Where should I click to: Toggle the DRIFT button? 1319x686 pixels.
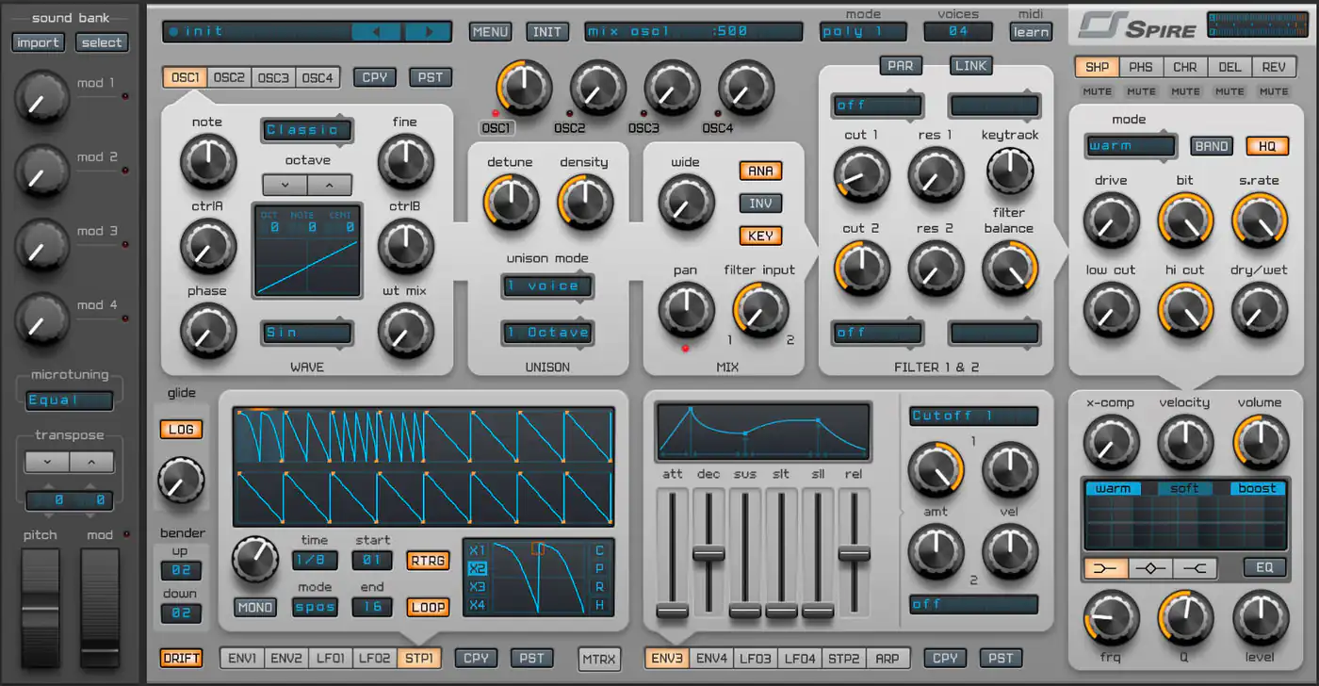click(x=181, y=659)
